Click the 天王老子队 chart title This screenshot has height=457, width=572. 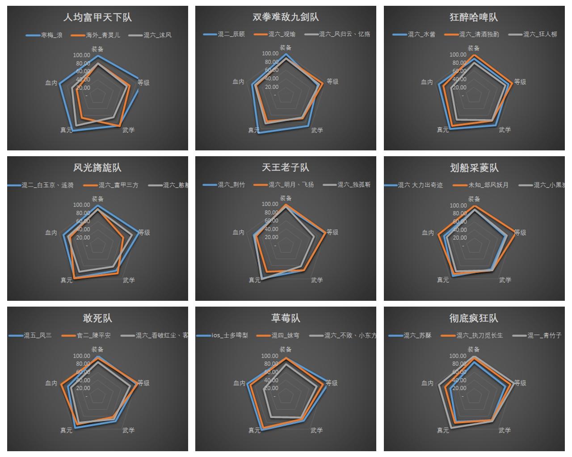[x=286, y=168]
